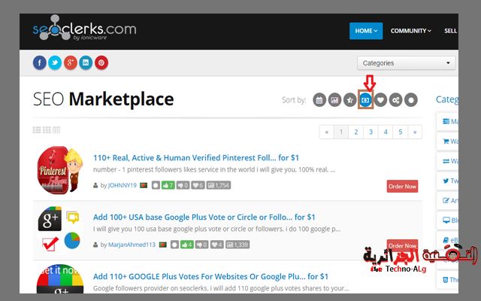Switch to list view layout icon

[x=37, y=130]
